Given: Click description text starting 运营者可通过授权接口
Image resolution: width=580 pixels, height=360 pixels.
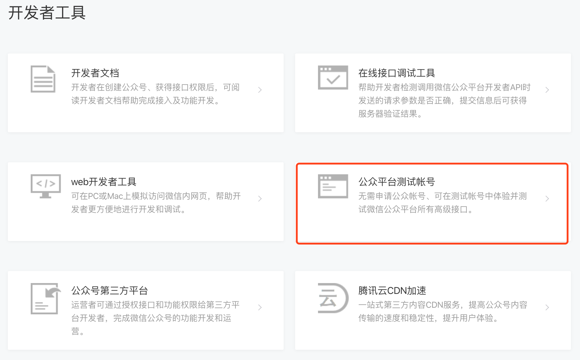Looking at the screenshot, I should [x=155, y=318].
